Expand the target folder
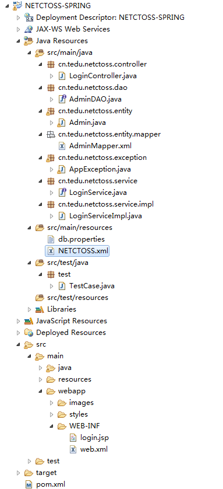This screenshot has width=223, height=489. point(19,473)
